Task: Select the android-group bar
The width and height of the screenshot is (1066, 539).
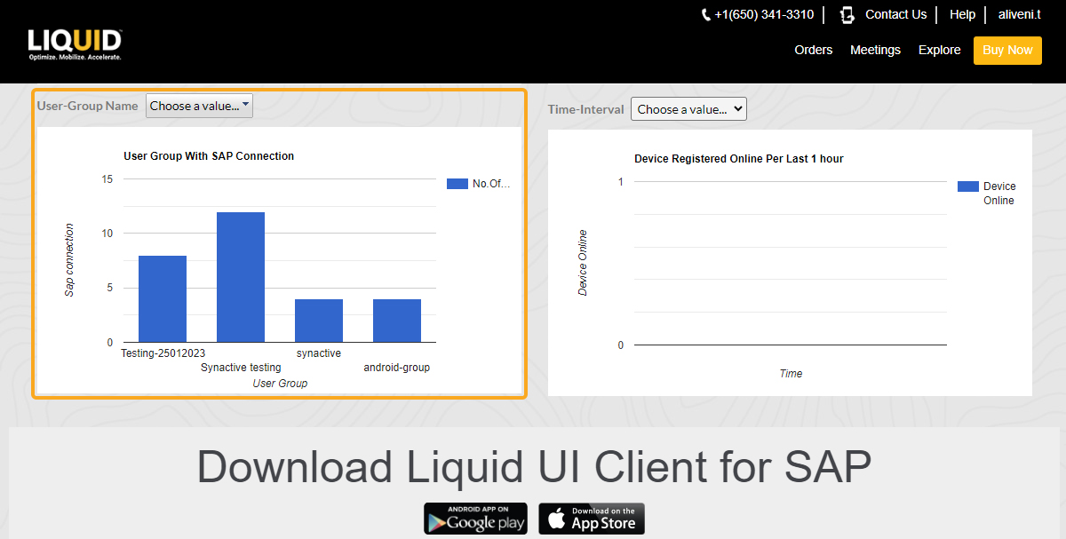Action: point(397,321)
